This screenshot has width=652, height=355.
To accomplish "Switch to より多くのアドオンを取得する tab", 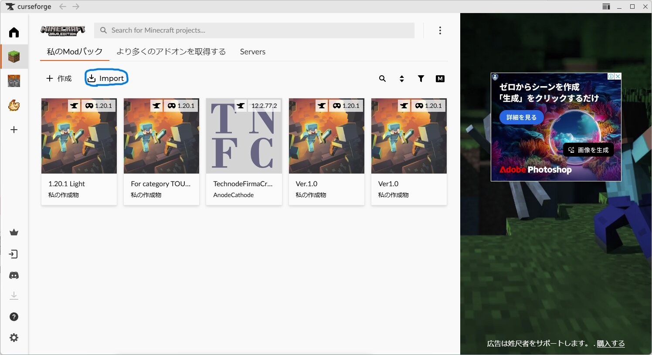I will pos(171,52).
